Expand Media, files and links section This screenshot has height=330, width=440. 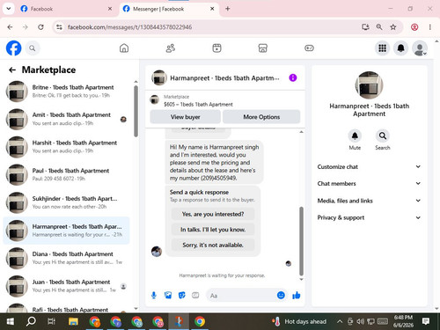[x=369, y=201]
